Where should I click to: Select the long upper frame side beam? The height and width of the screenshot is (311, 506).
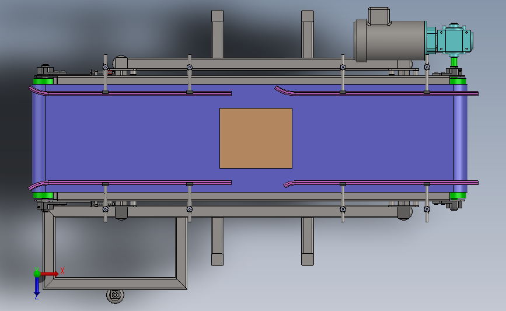(253, 81)
